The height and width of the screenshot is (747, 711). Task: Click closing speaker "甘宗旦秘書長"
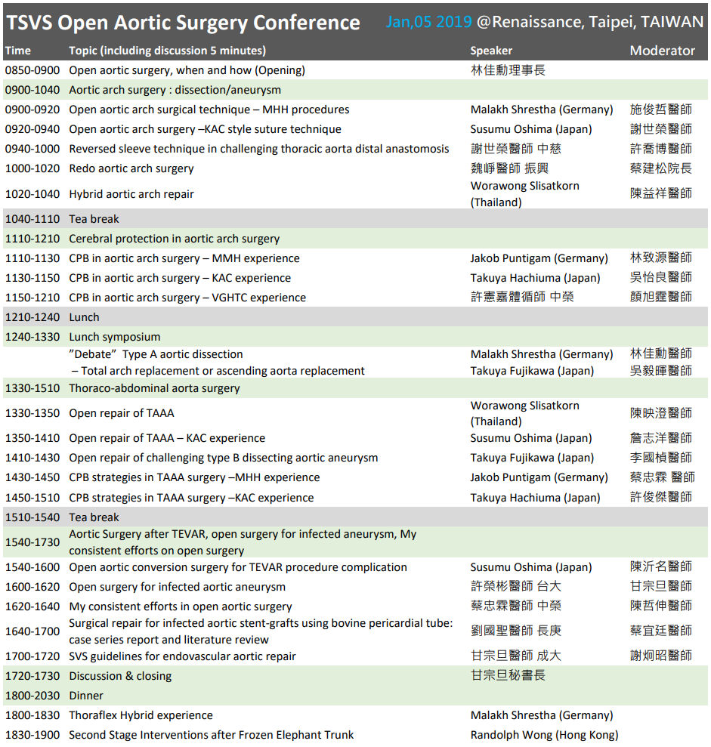[508, 675]
